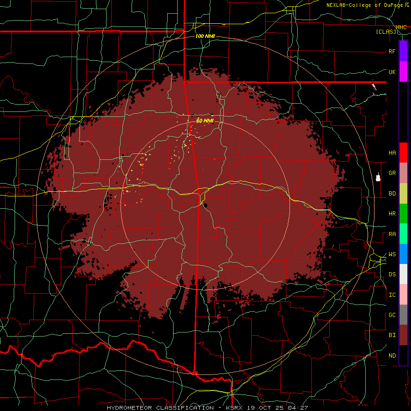The width and height of the screenshot is (411, 411).
Task: Click the white DS color swatch
Action: point(403,274)
